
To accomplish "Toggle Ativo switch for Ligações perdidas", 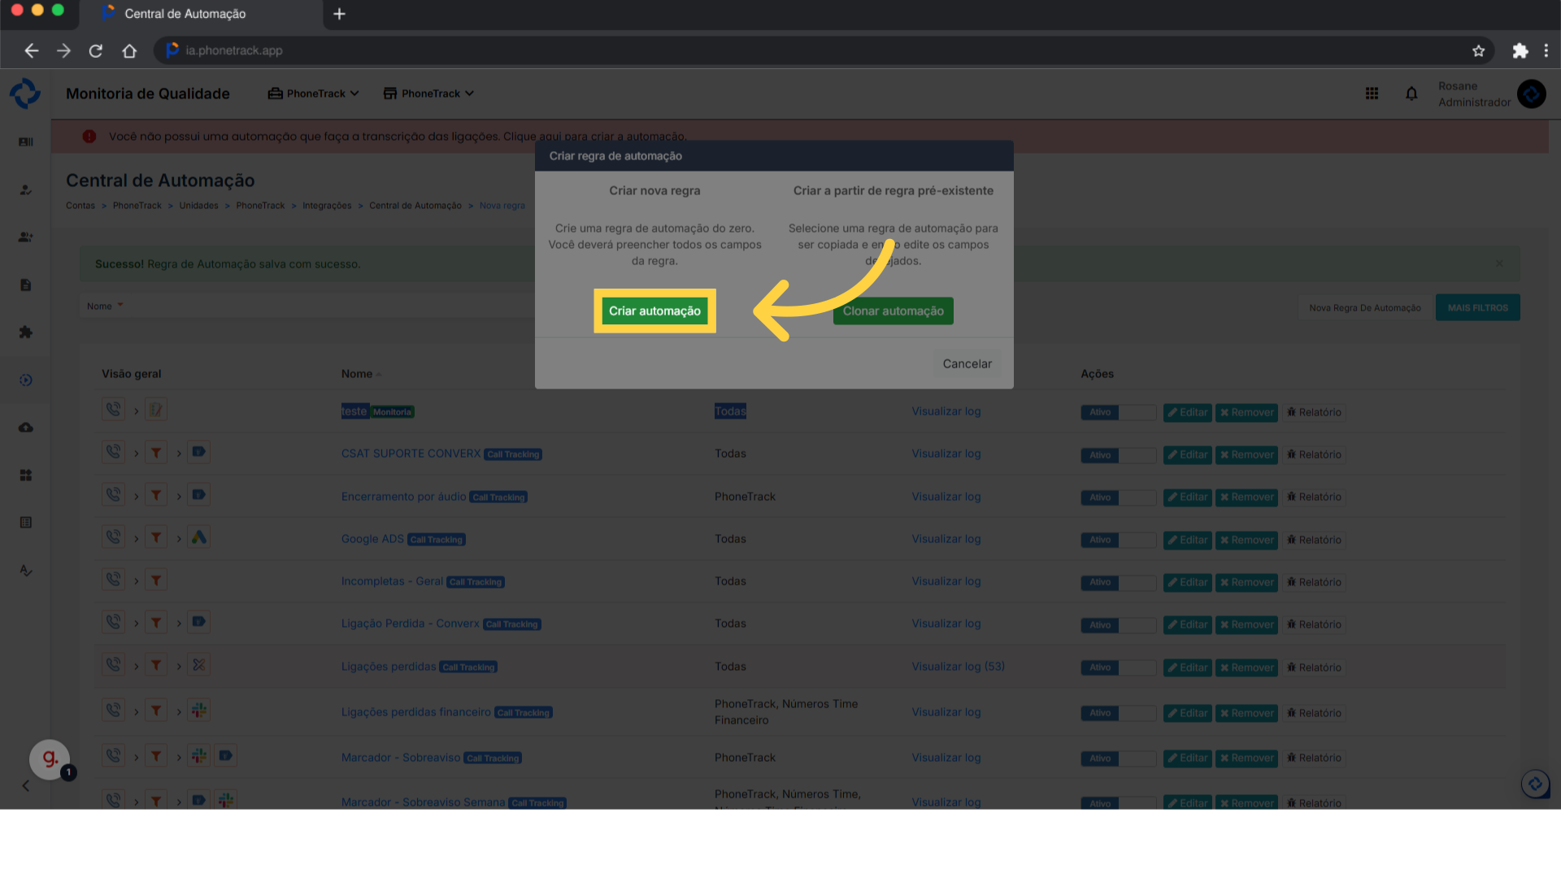I will [1119, 667].
